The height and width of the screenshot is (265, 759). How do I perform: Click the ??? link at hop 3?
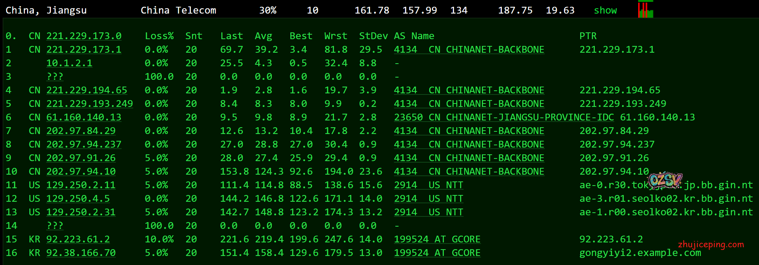pos(55,77)
